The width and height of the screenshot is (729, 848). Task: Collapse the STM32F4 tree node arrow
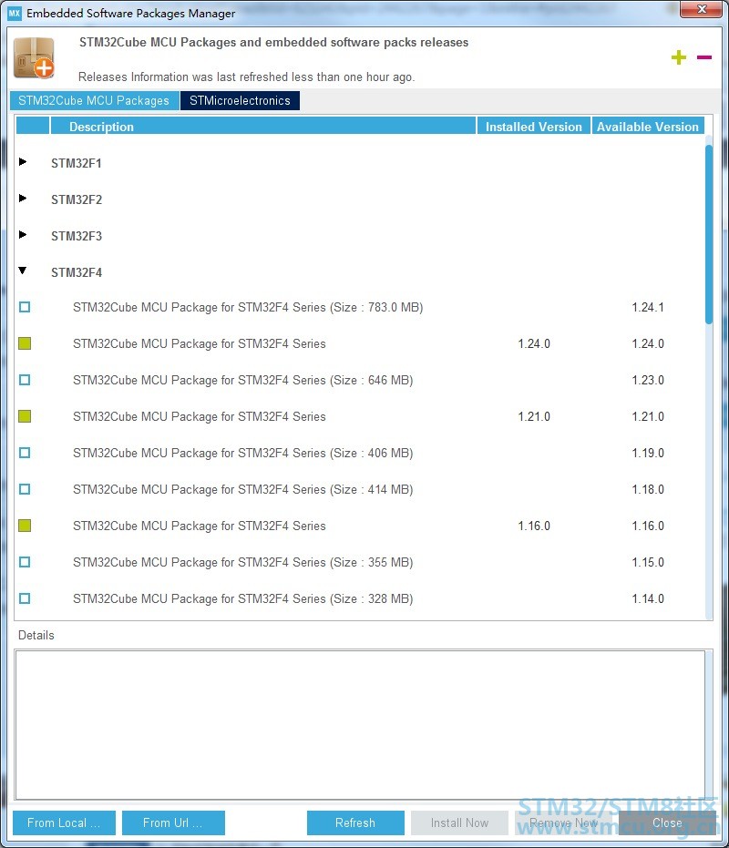tap(23, 271)
